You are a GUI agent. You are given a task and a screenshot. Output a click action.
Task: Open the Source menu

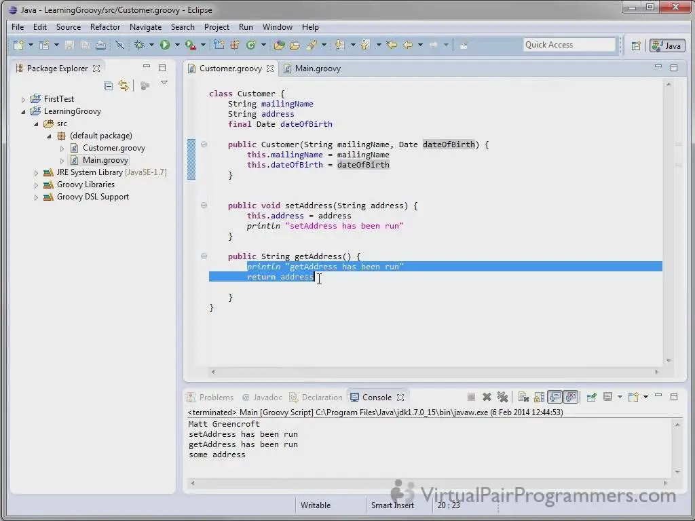point(69,27)
